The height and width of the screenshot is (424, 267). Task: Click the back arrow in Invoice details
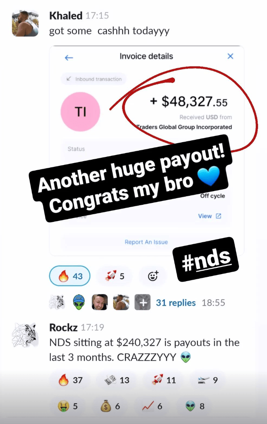pyautogui.click(x=69, y=58)
